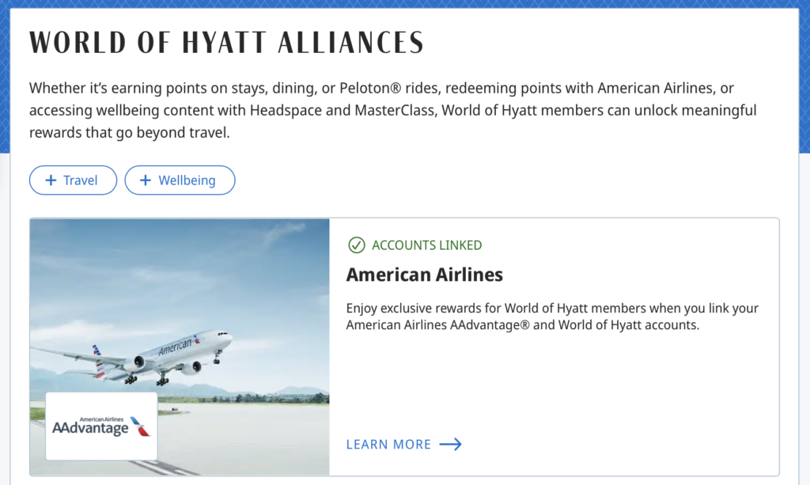This screenshot has width=810, height=485.
Task: Click the Accounts Linked status label
Action: pos(426,245)
